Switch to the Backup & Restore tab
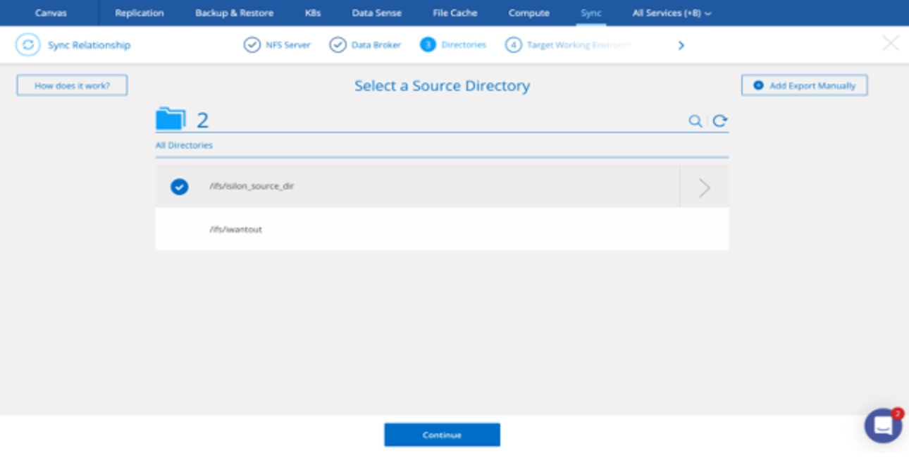The image size is (909, 458). click(234, 13)
